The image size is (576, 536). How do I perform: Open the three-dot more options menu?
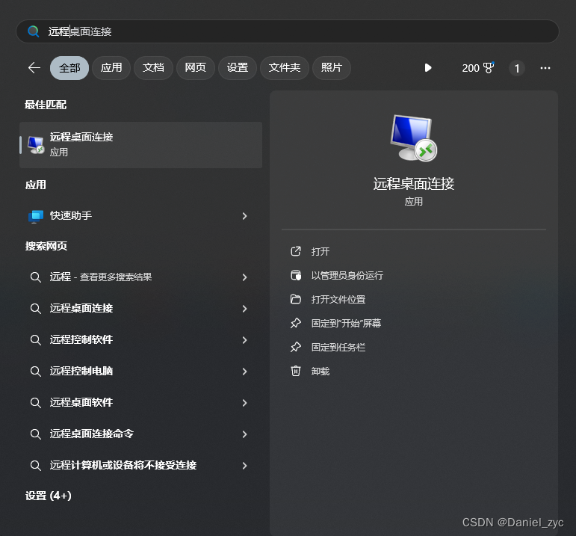[x=545, y=68]
